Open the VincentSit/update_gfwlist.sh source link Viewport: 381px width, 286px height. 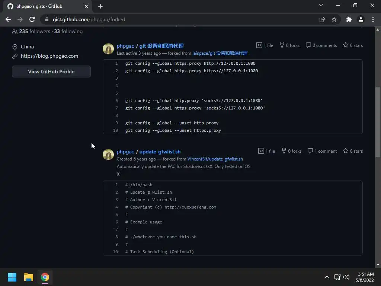215,159
